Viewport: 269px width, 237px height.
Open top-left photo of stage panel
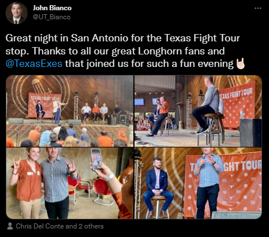tap(70, 111)
